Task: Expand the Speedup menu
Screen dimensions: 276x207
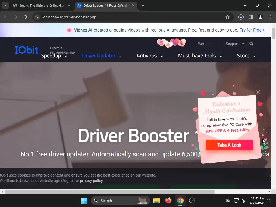Action: click(x=54, y=56)
